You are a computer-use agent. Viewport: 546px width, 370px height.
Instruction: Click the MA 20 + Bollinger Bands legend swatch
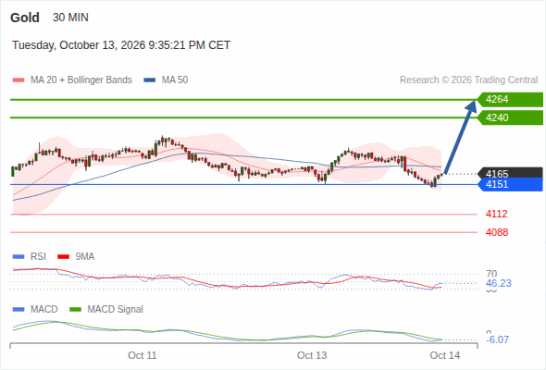pos(19,80)
